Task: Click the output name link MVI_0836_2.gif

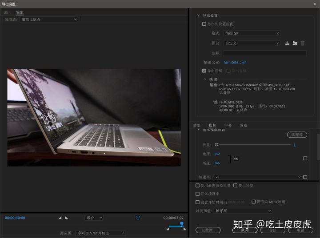Action: pos(235,63)
